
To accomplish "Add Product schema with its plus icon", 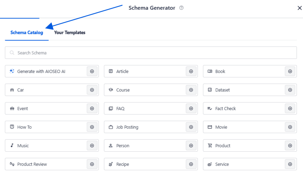I will click(x=290, y=145).
